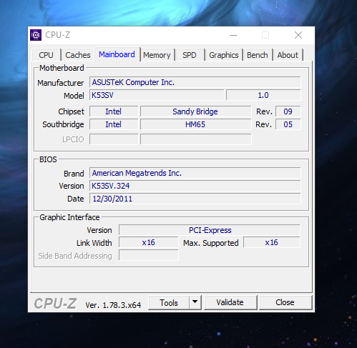The width and height of the screenshot is (357, 348).
Task: Click the Close button at bottom
Action: pyautogui.click(x=285, y=302)
